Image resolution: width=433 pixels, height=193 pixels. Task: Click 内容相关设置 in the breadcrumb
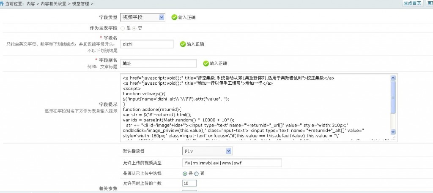[53, 3]
